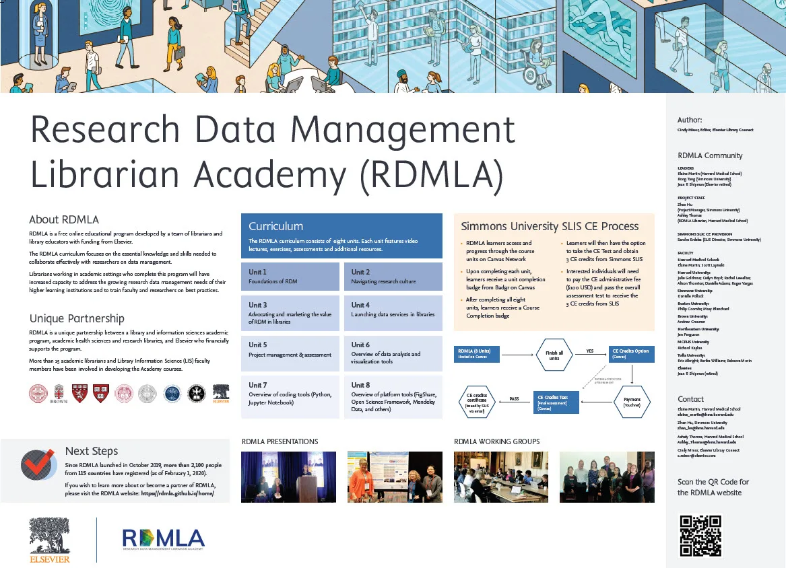Click the bullet 'Interested individuals will need'
Screen dimensions: 786x568
click(603, 287)
